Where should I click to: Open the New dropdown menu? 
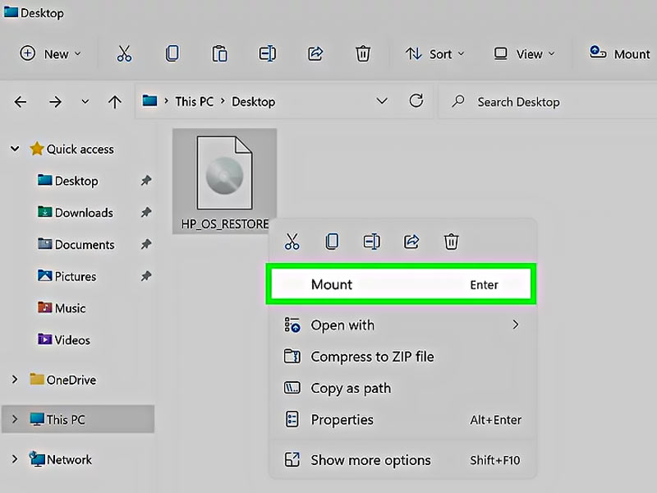click(50, 54)
